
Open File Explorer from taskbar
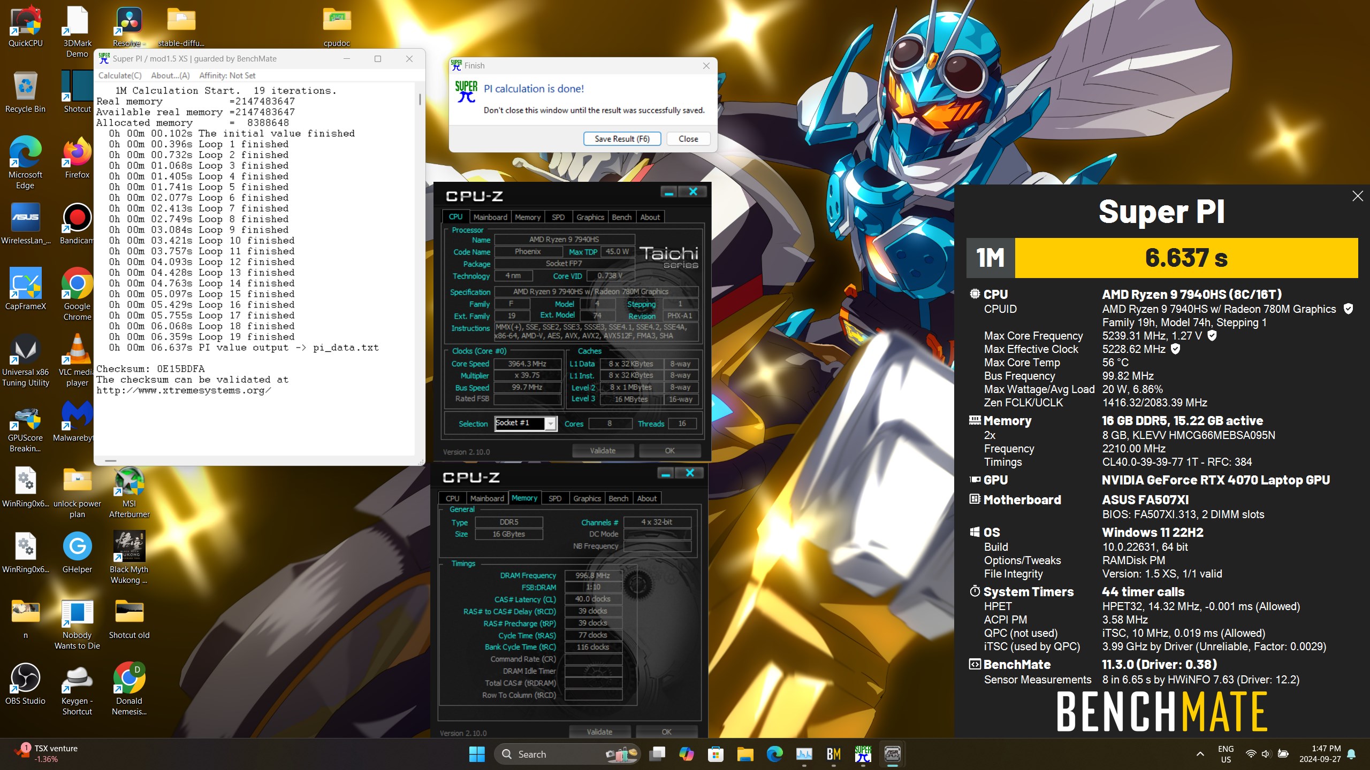(x=745, y=754)
